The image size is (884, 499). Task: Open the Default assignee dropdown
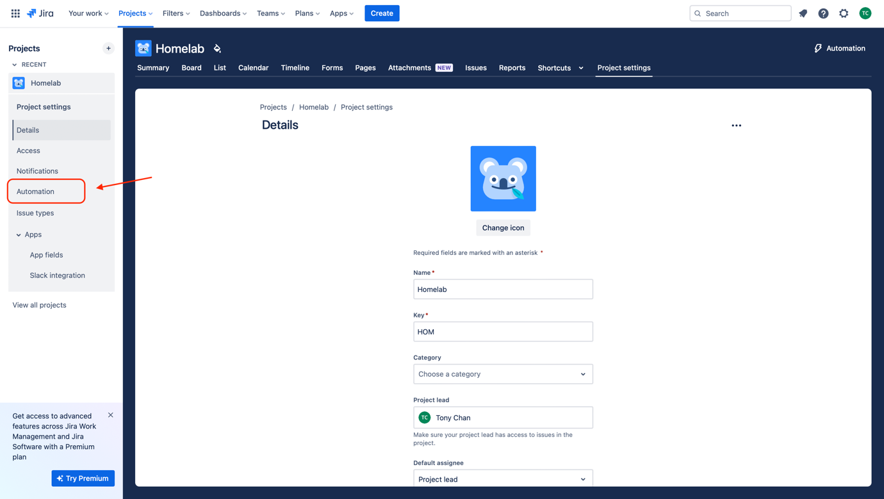pyautogui.click(x=503, y=479)
